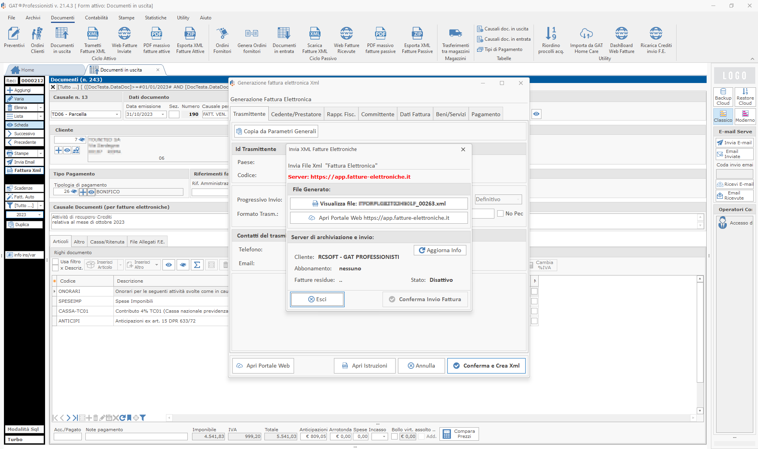
Task: Click PDF massivo fatture attive icon
Action: pyautogui.click(x=157, y=40)
